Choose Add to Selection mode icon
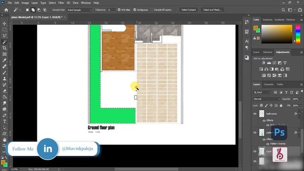304x171 pixels. 33,9
